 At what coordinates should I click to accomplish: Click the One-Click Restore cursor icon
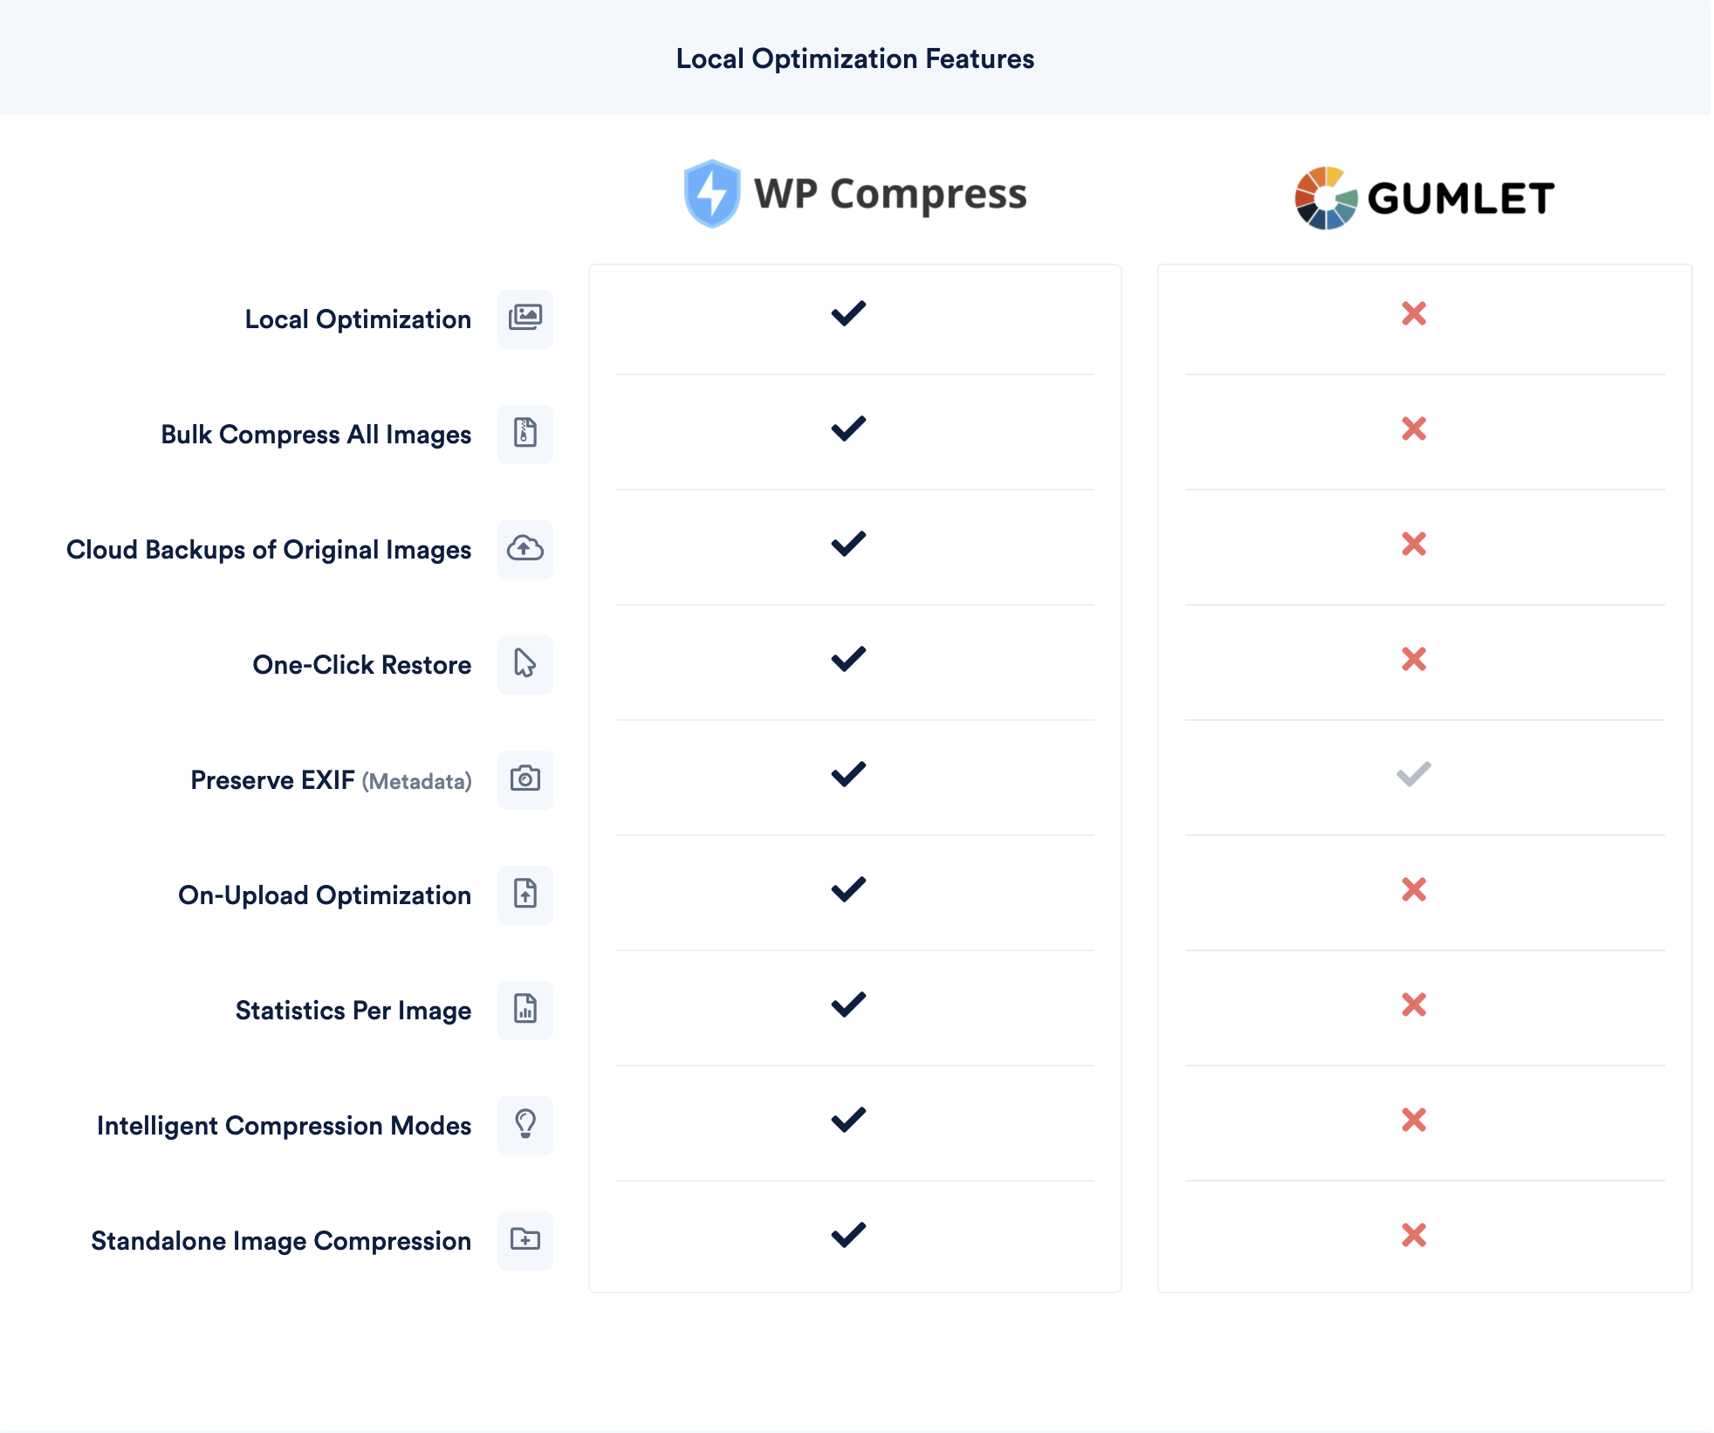524,663
